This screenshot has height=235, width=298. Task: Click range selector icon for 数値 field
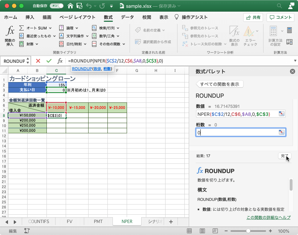coord(281,114)
